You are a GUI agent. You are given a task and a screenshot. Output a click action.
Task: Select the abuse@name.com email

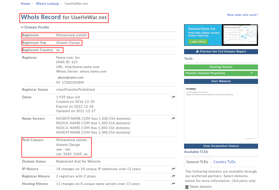71,77
